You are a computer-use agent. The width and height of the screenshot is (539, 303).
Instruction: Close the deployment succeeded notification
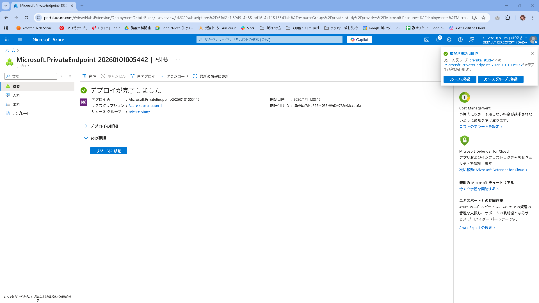(532, 53)
